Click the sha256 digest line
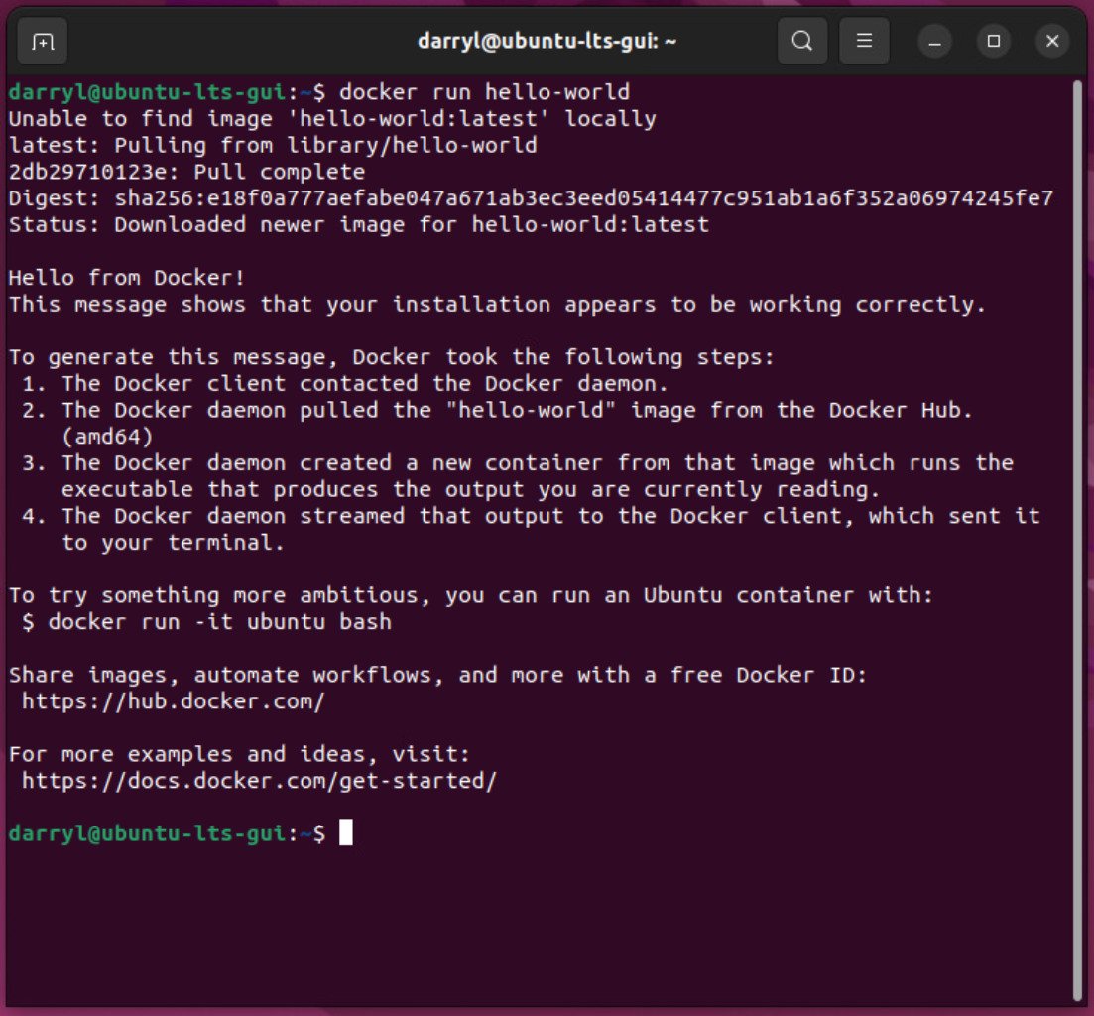 pos(531,198)
